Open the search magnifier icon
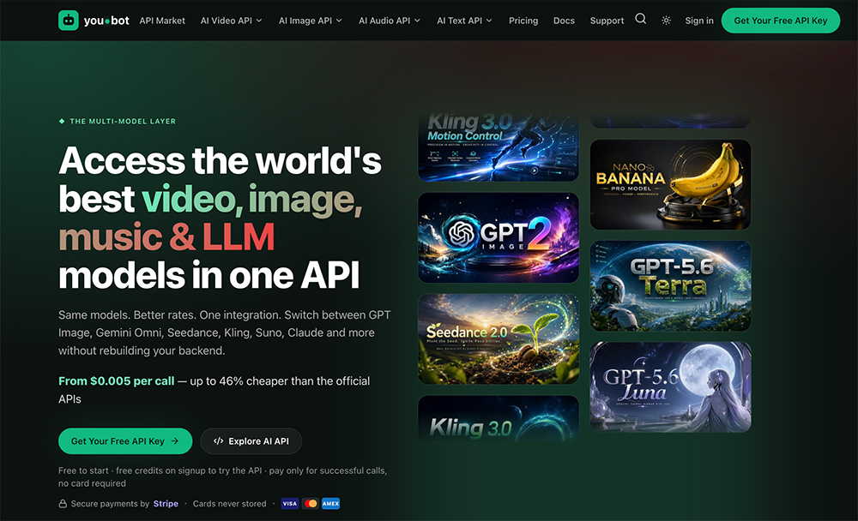Screen dimensions: 858x521 pos(640,19)
